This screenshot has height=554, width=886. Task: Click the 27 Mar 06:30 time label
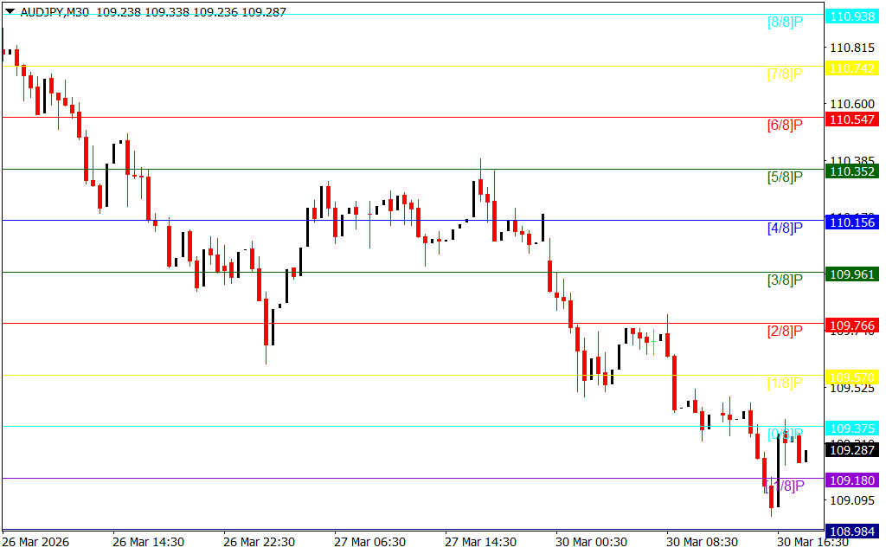coord(369,542)
